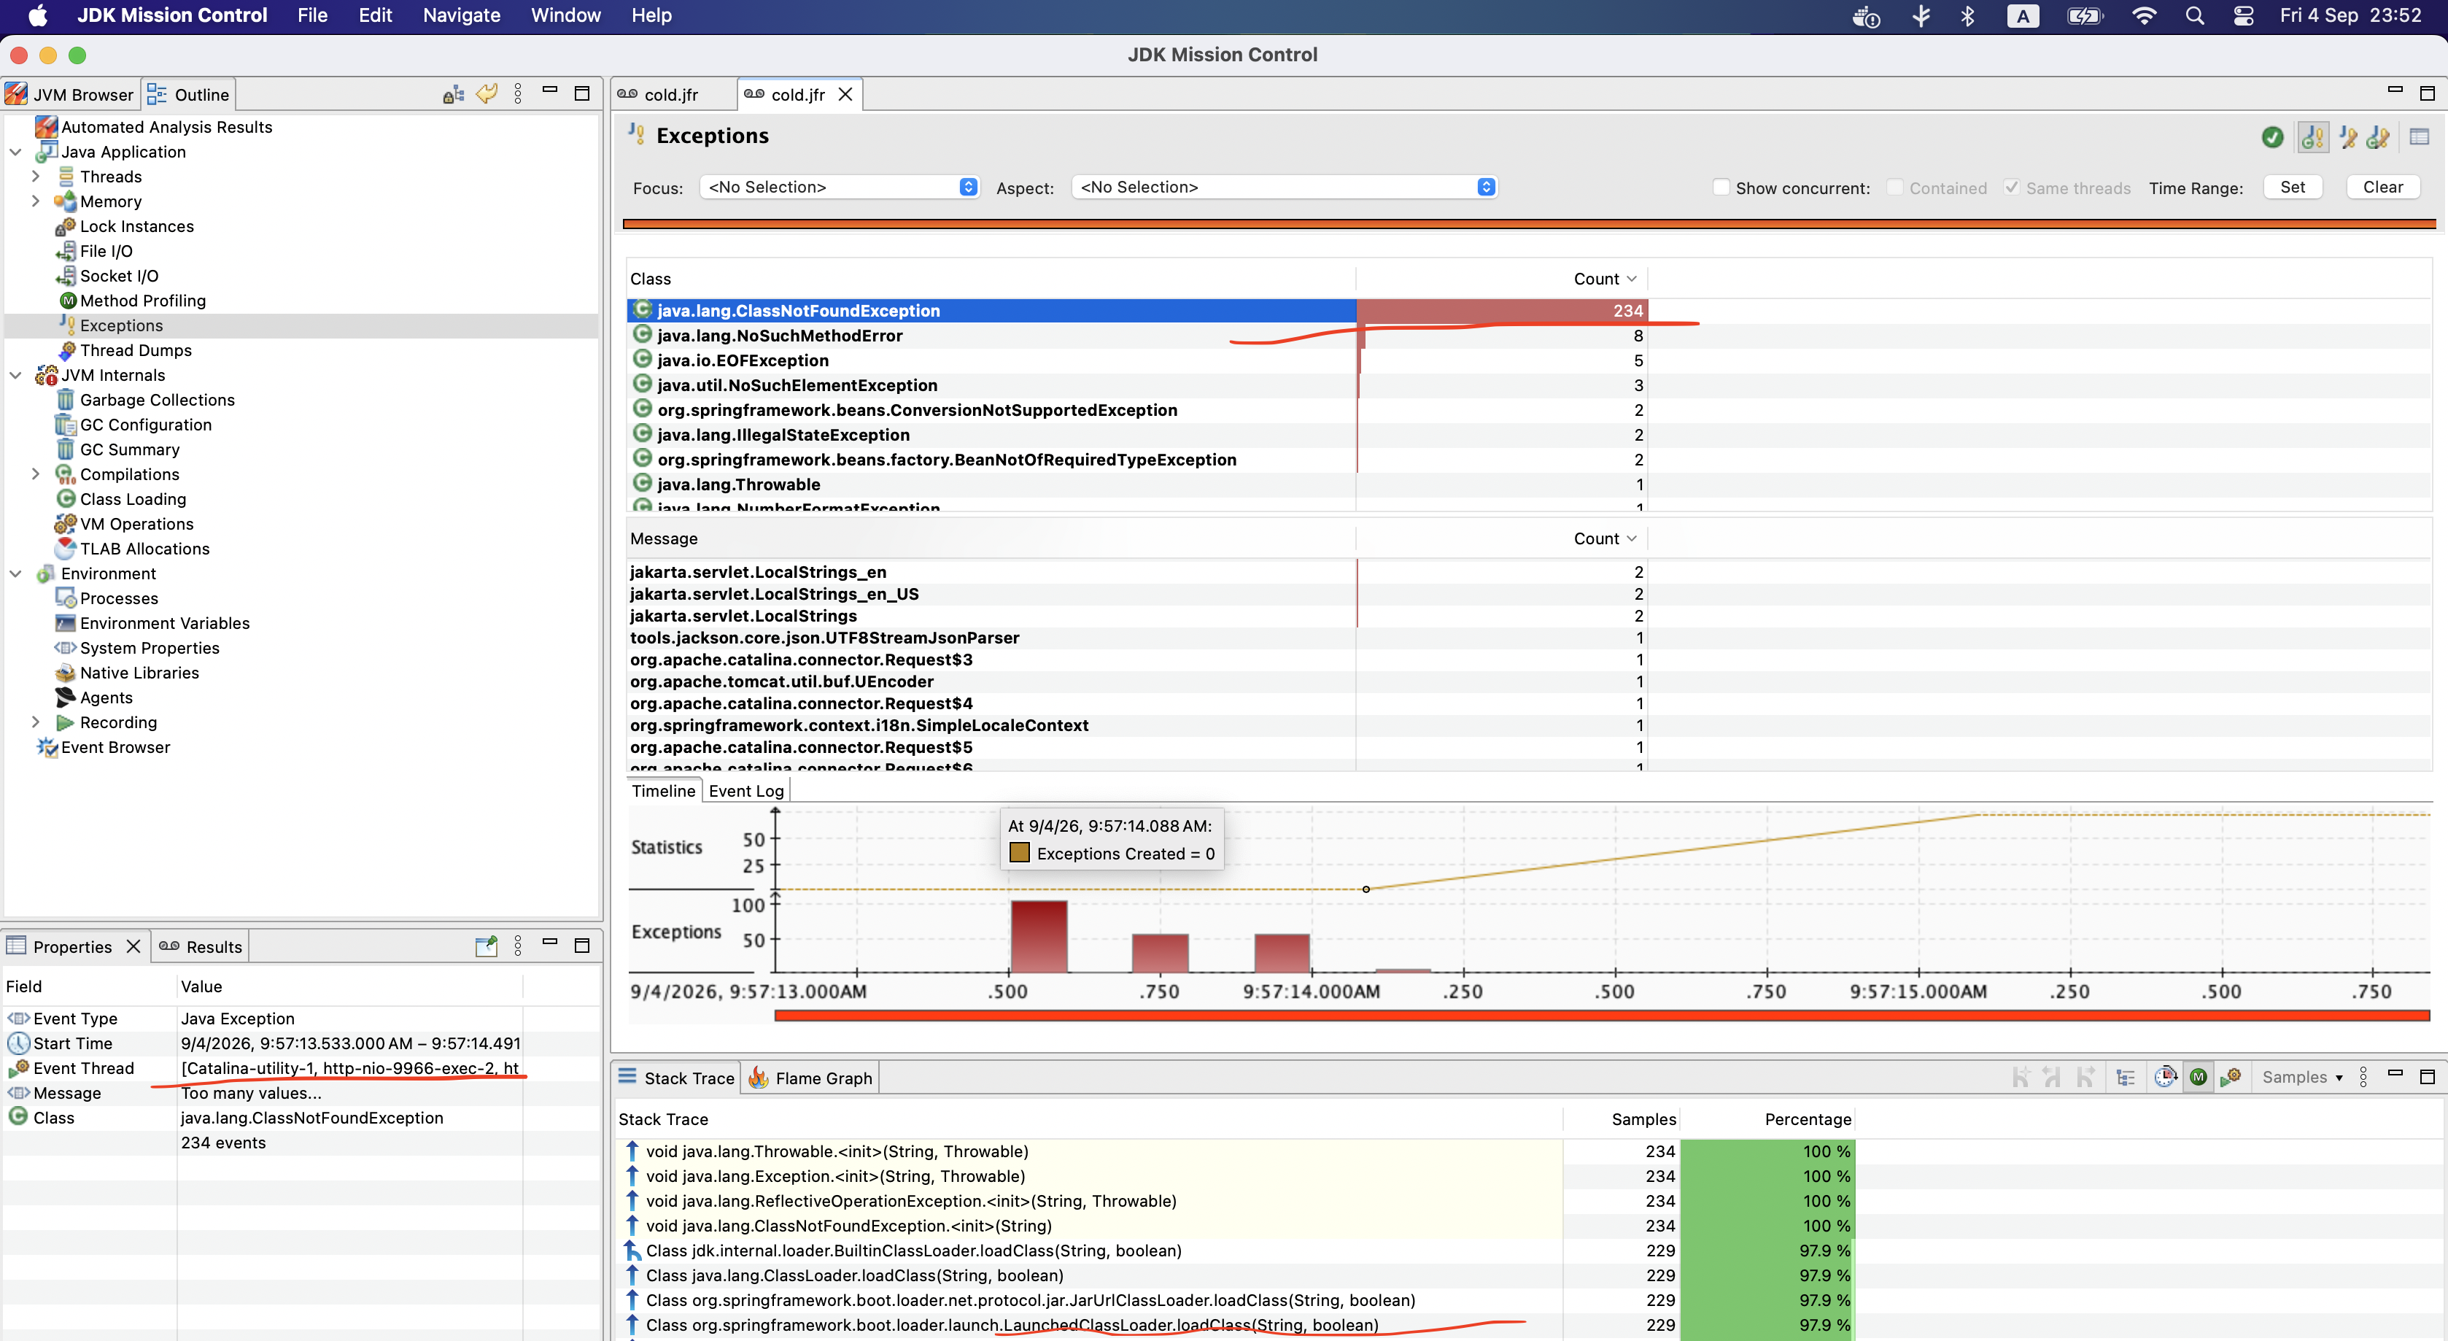This screenshot has width=2448, height=1341.
Task: Switch to the first cold.jfr editor tab
Action: pos(672,94)
